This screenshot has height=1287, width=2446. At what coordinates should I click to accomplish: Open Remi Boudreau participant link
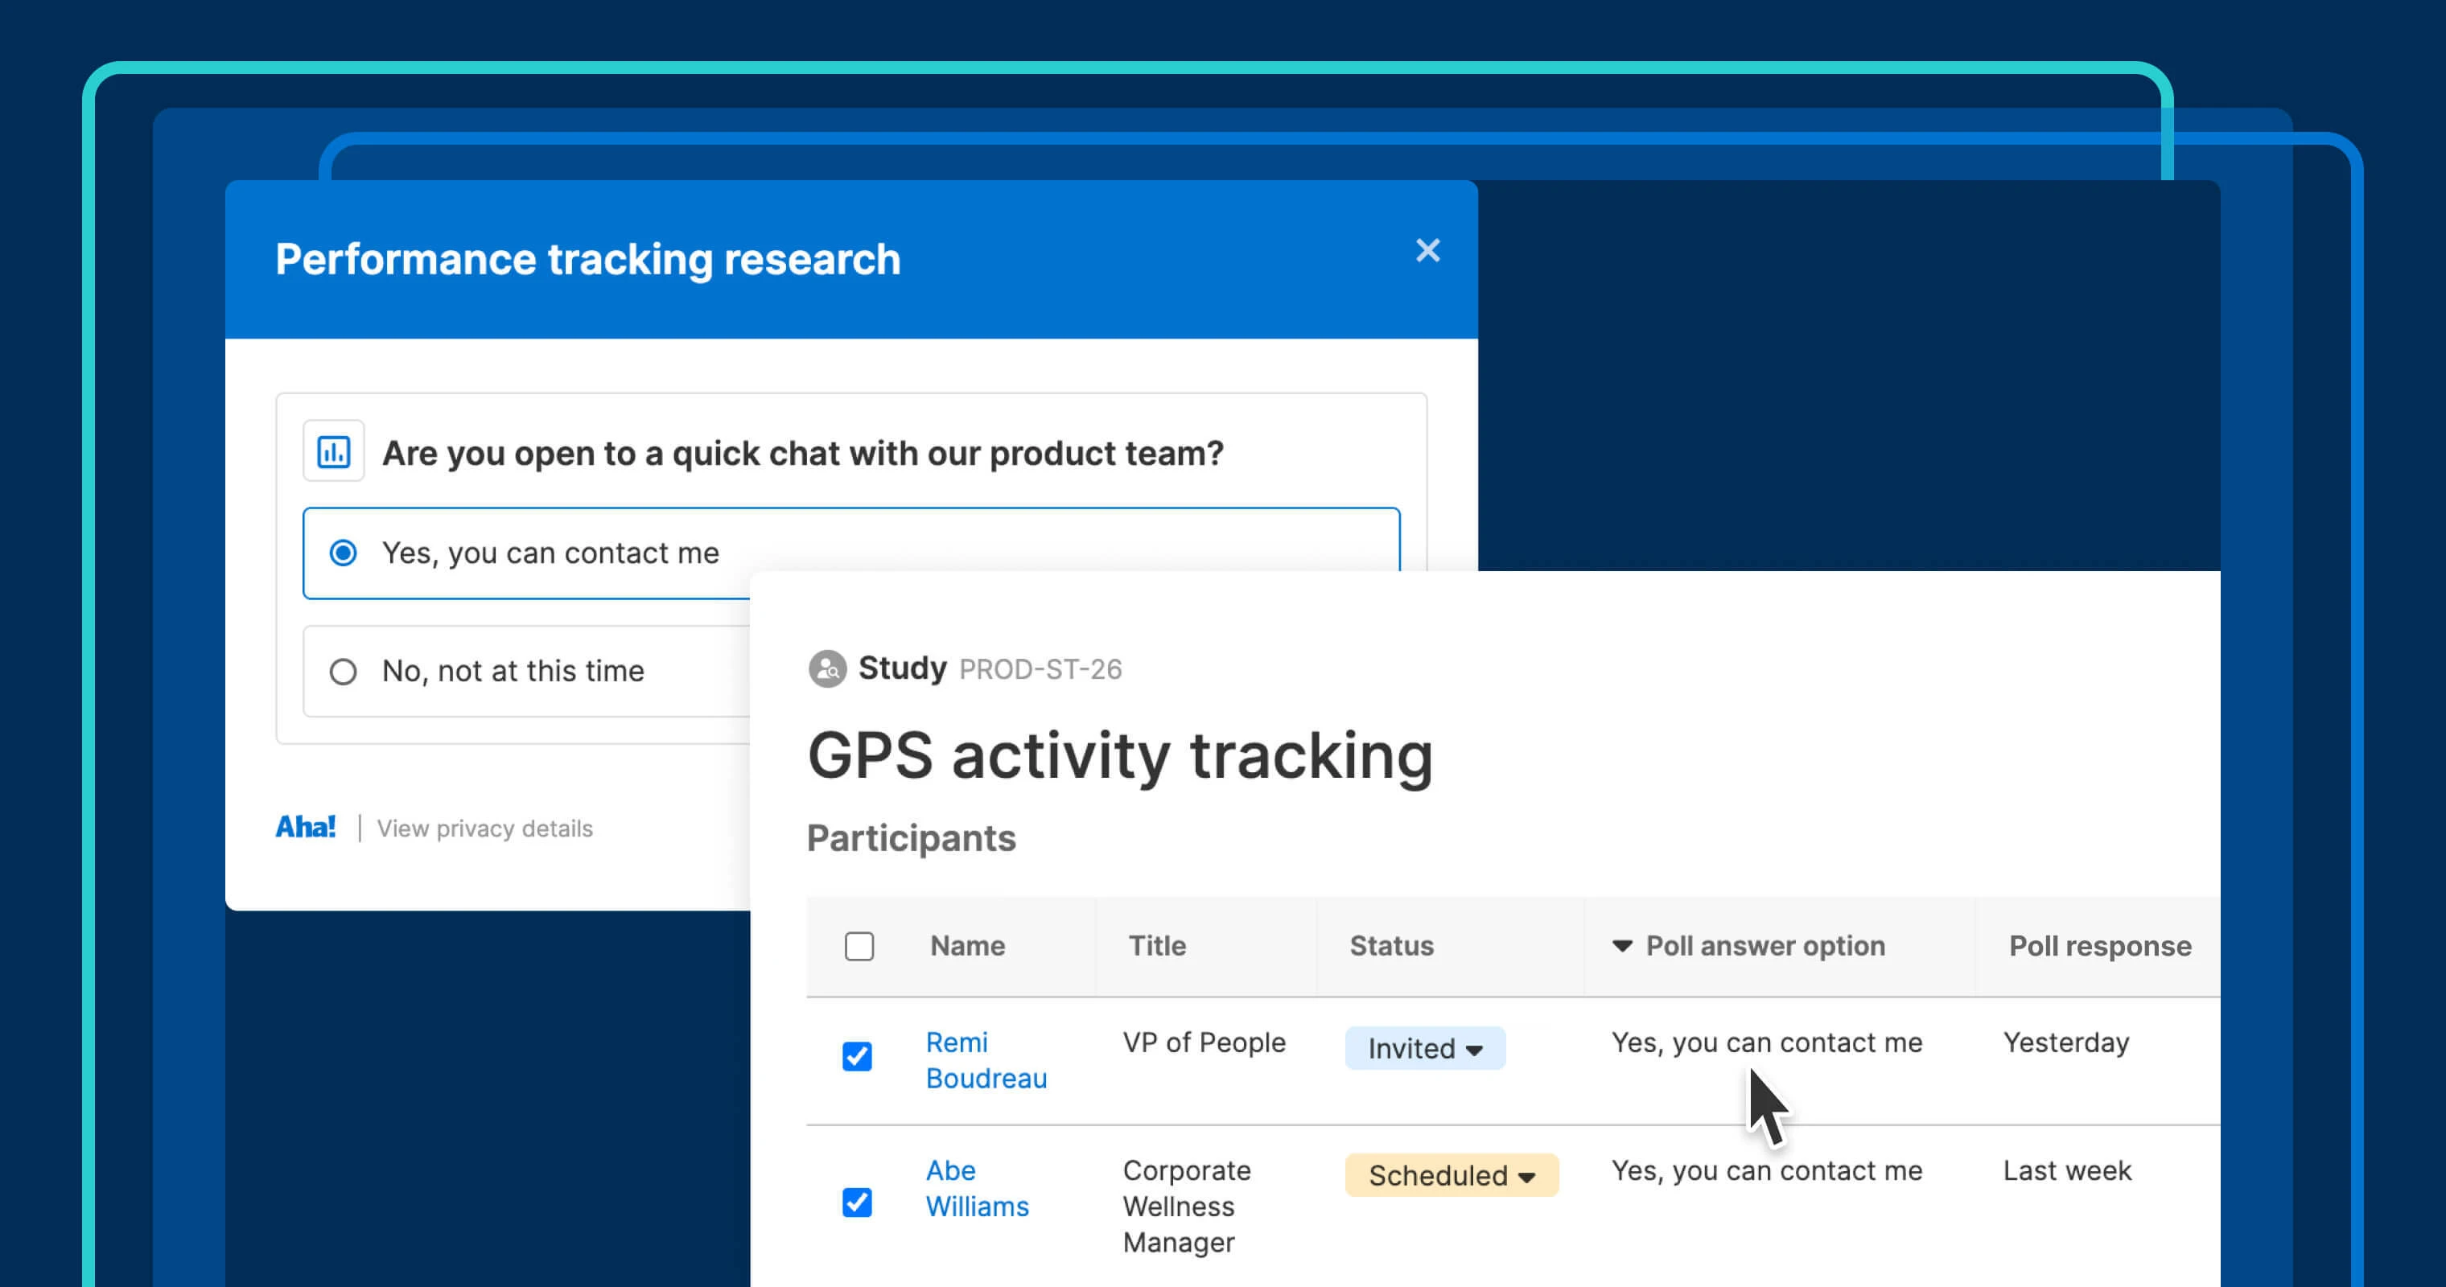pyautogui.click(x=986, y=1060)
